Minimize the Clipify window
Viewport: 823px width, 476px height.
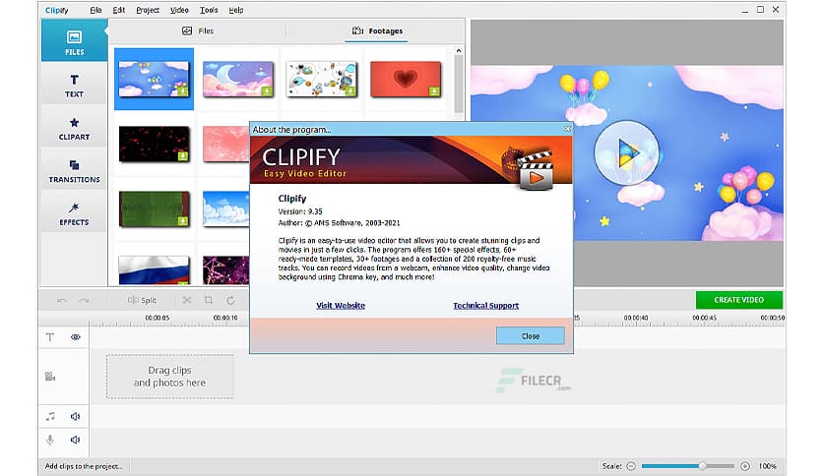click(745, 10)
